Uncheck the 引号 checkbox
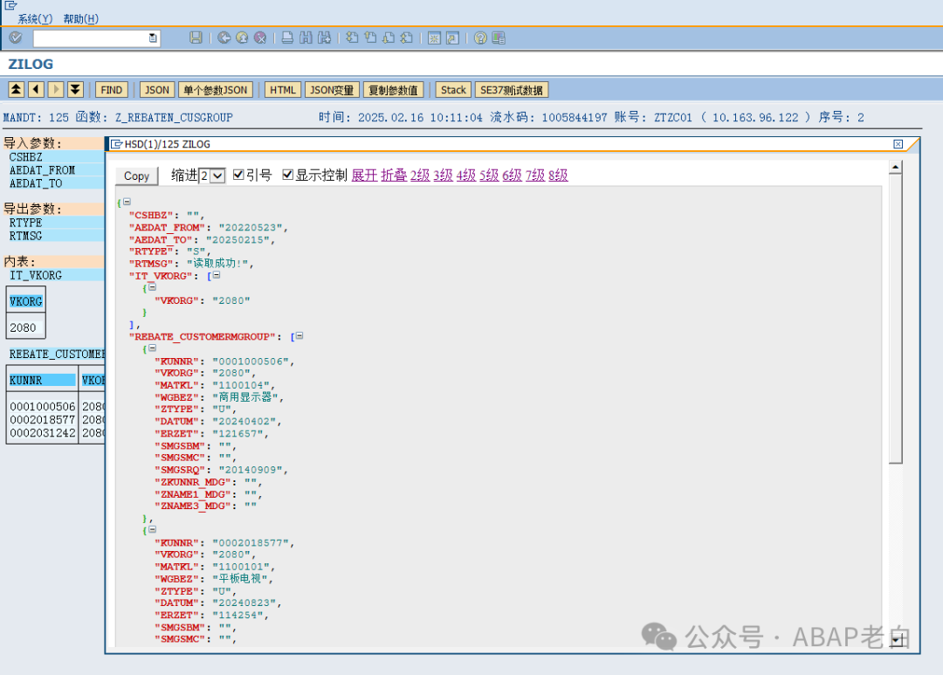This screenshot has width=943, height=675. click(x=238, y=175)
